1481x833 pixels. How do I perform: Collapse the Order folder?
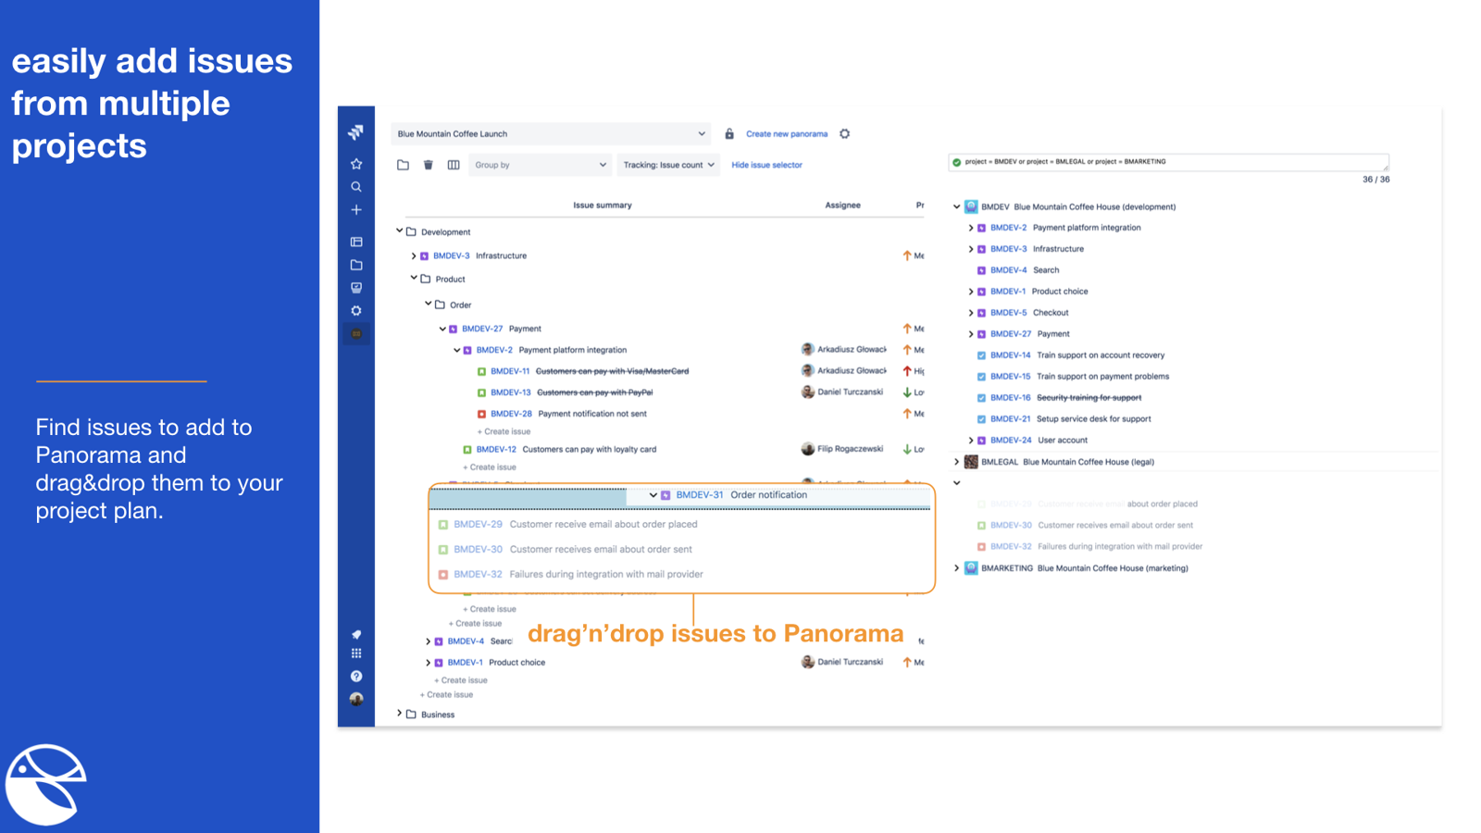tap(429, 304)
